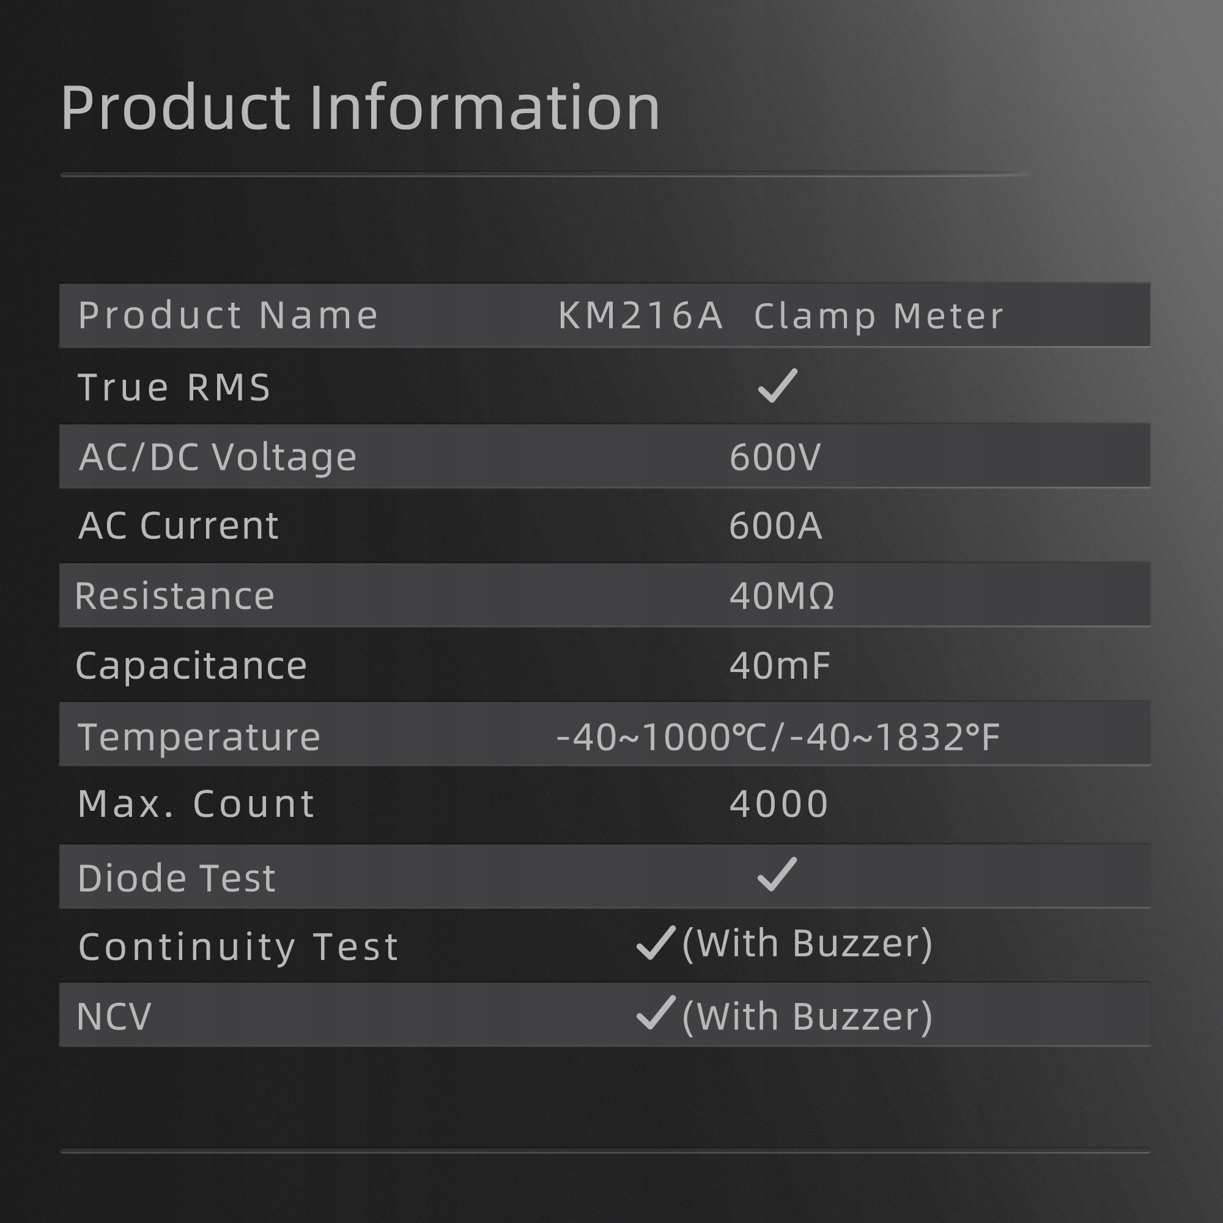Click the AC Current label

pyautogui.click(x=178, y=525)
